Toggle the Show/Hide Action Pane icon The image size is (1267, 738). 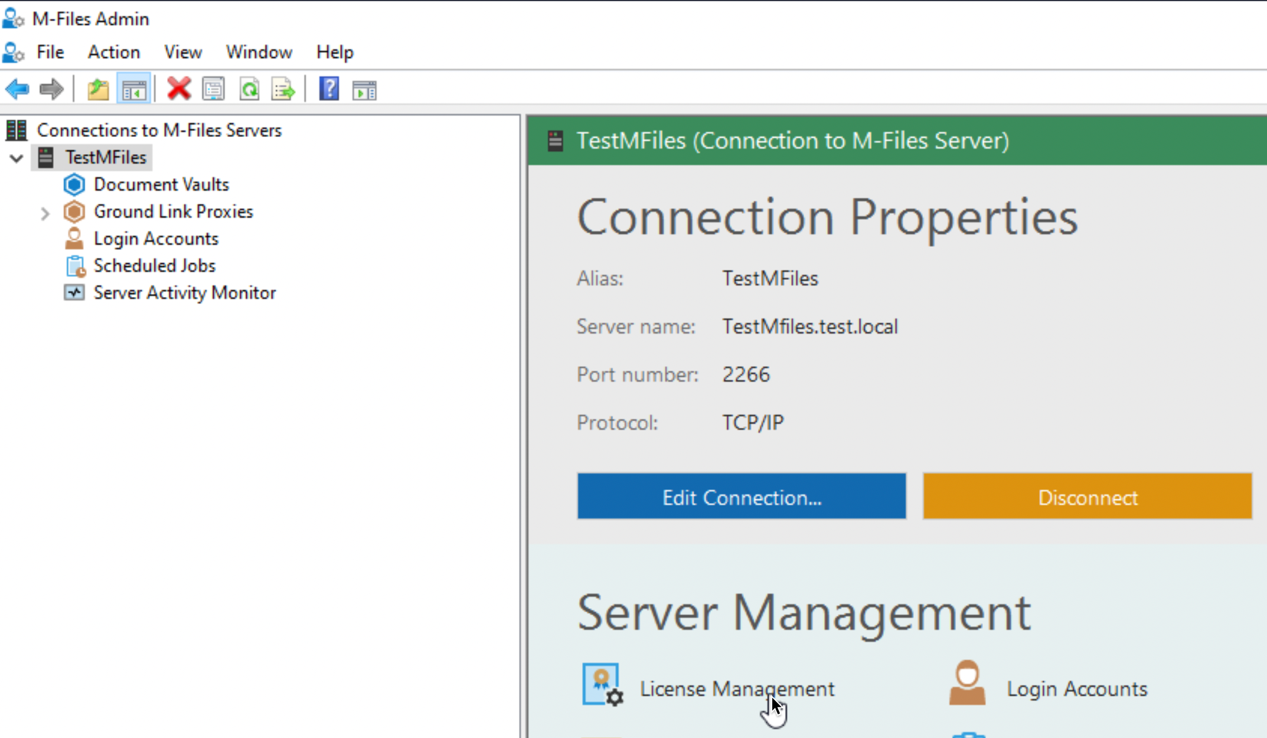click(364, 90)
